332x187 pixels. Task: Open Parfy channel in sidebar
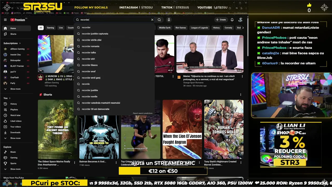16,83
